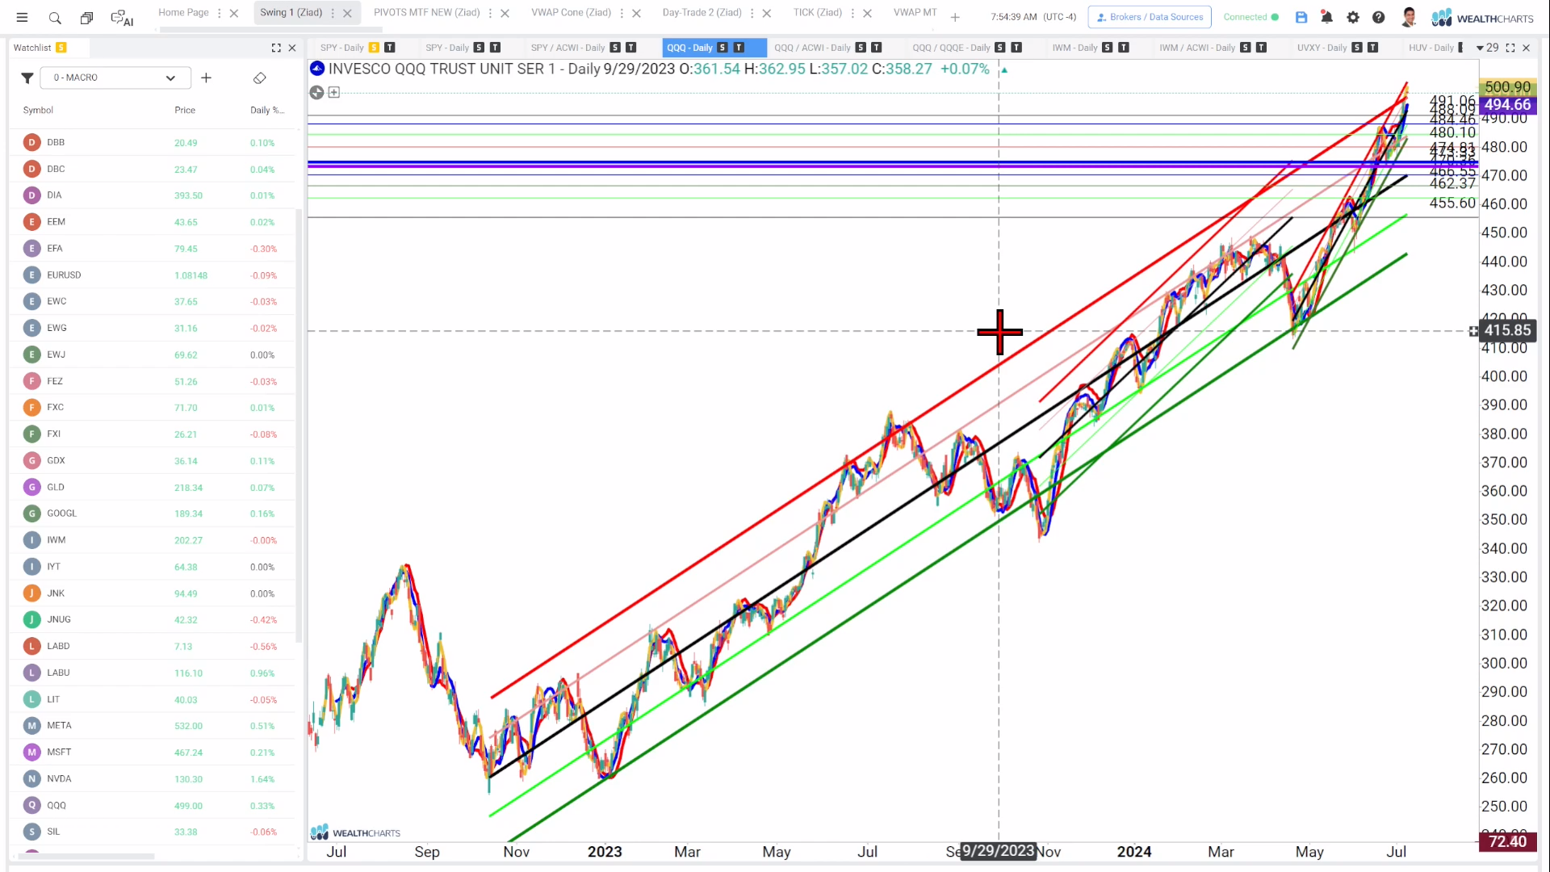Select the QQQ / ACWI - Daily chart tab

click(812, 48)
